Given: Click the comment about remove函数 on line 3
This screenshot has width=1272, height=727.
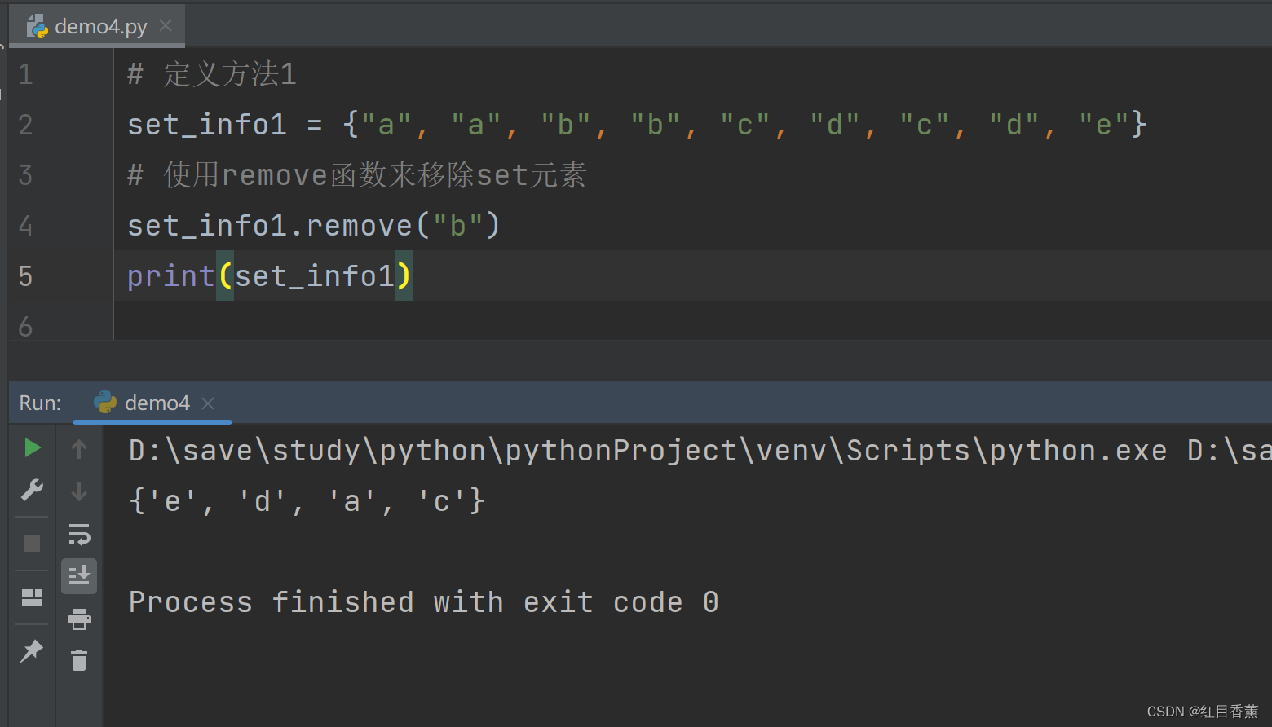Looking at the screenshot, I should coord(357,175).
